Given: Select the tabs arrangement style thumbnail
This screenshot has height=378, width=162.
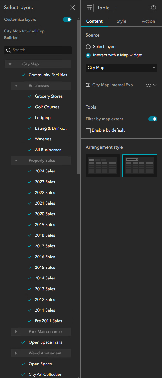Looking at the screenshot, I should [103, 166].
